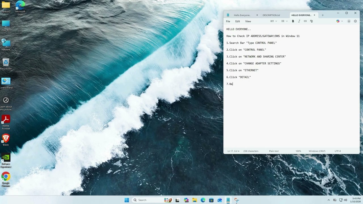Open Snipping Tool from taskbar
Screen dimensions: 363x204
point(237,200)
